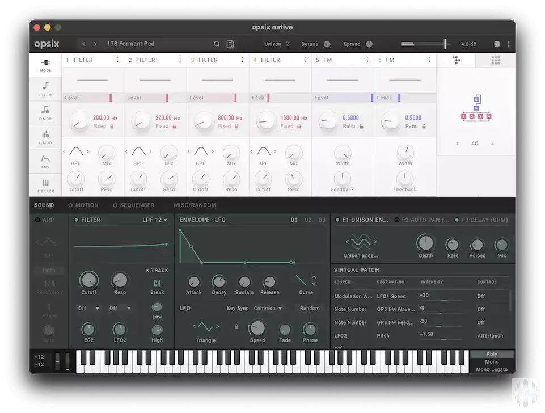This screenshot has height=413, width=545.
Task: Click the Detune knob in header
Action: (327, 44)
